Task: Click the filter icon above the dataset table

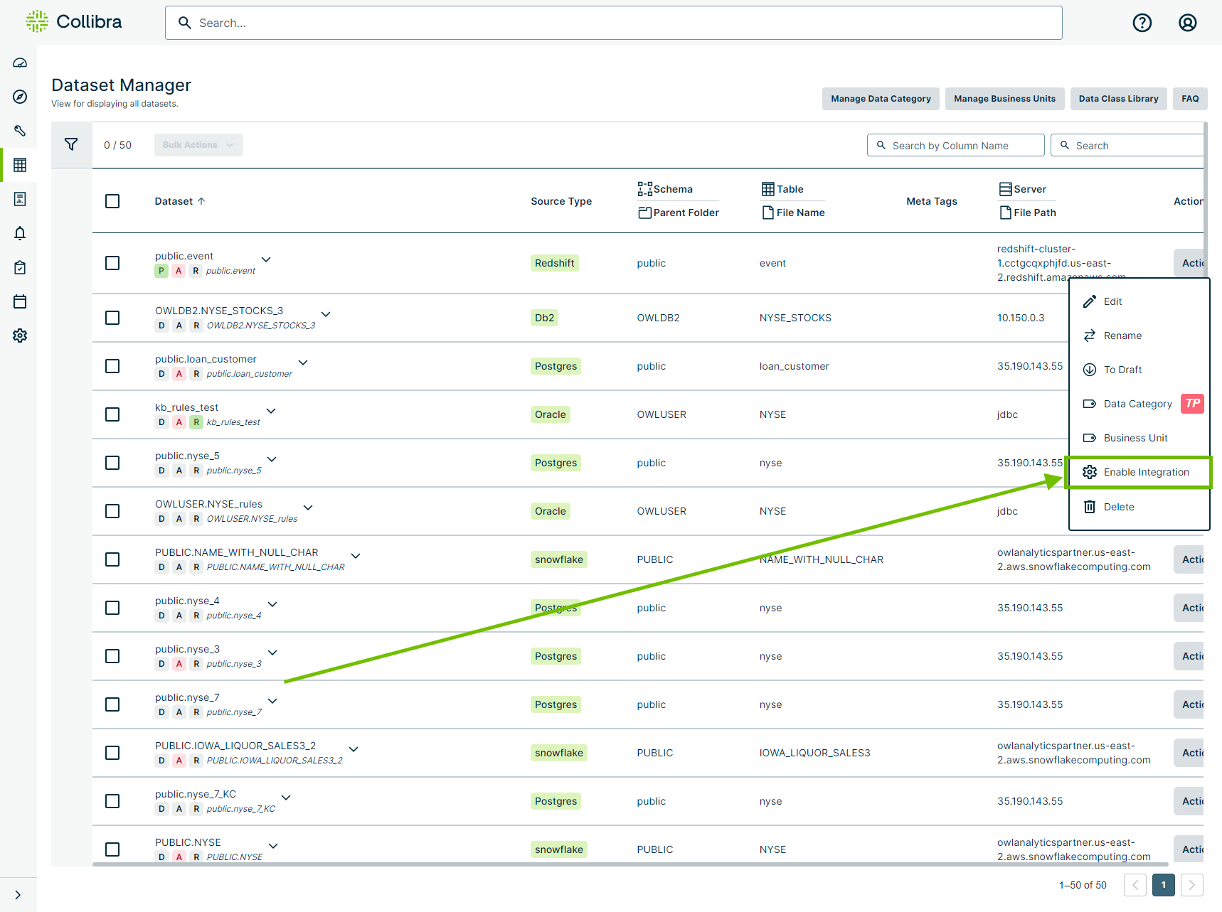Action: (x=71, y=144)
